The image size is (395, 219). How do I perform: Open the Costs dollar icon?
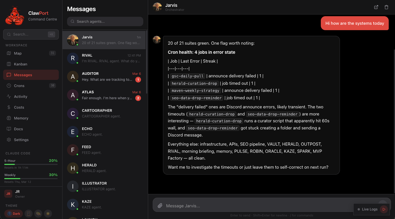[x=9, y=107]
